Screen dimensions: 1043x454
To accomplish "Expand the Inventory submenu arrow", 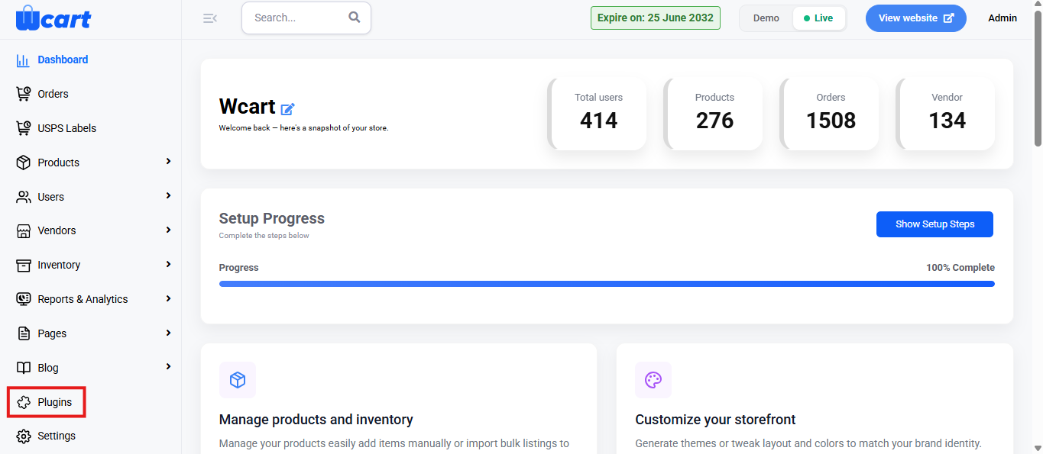I will (168, 264).
